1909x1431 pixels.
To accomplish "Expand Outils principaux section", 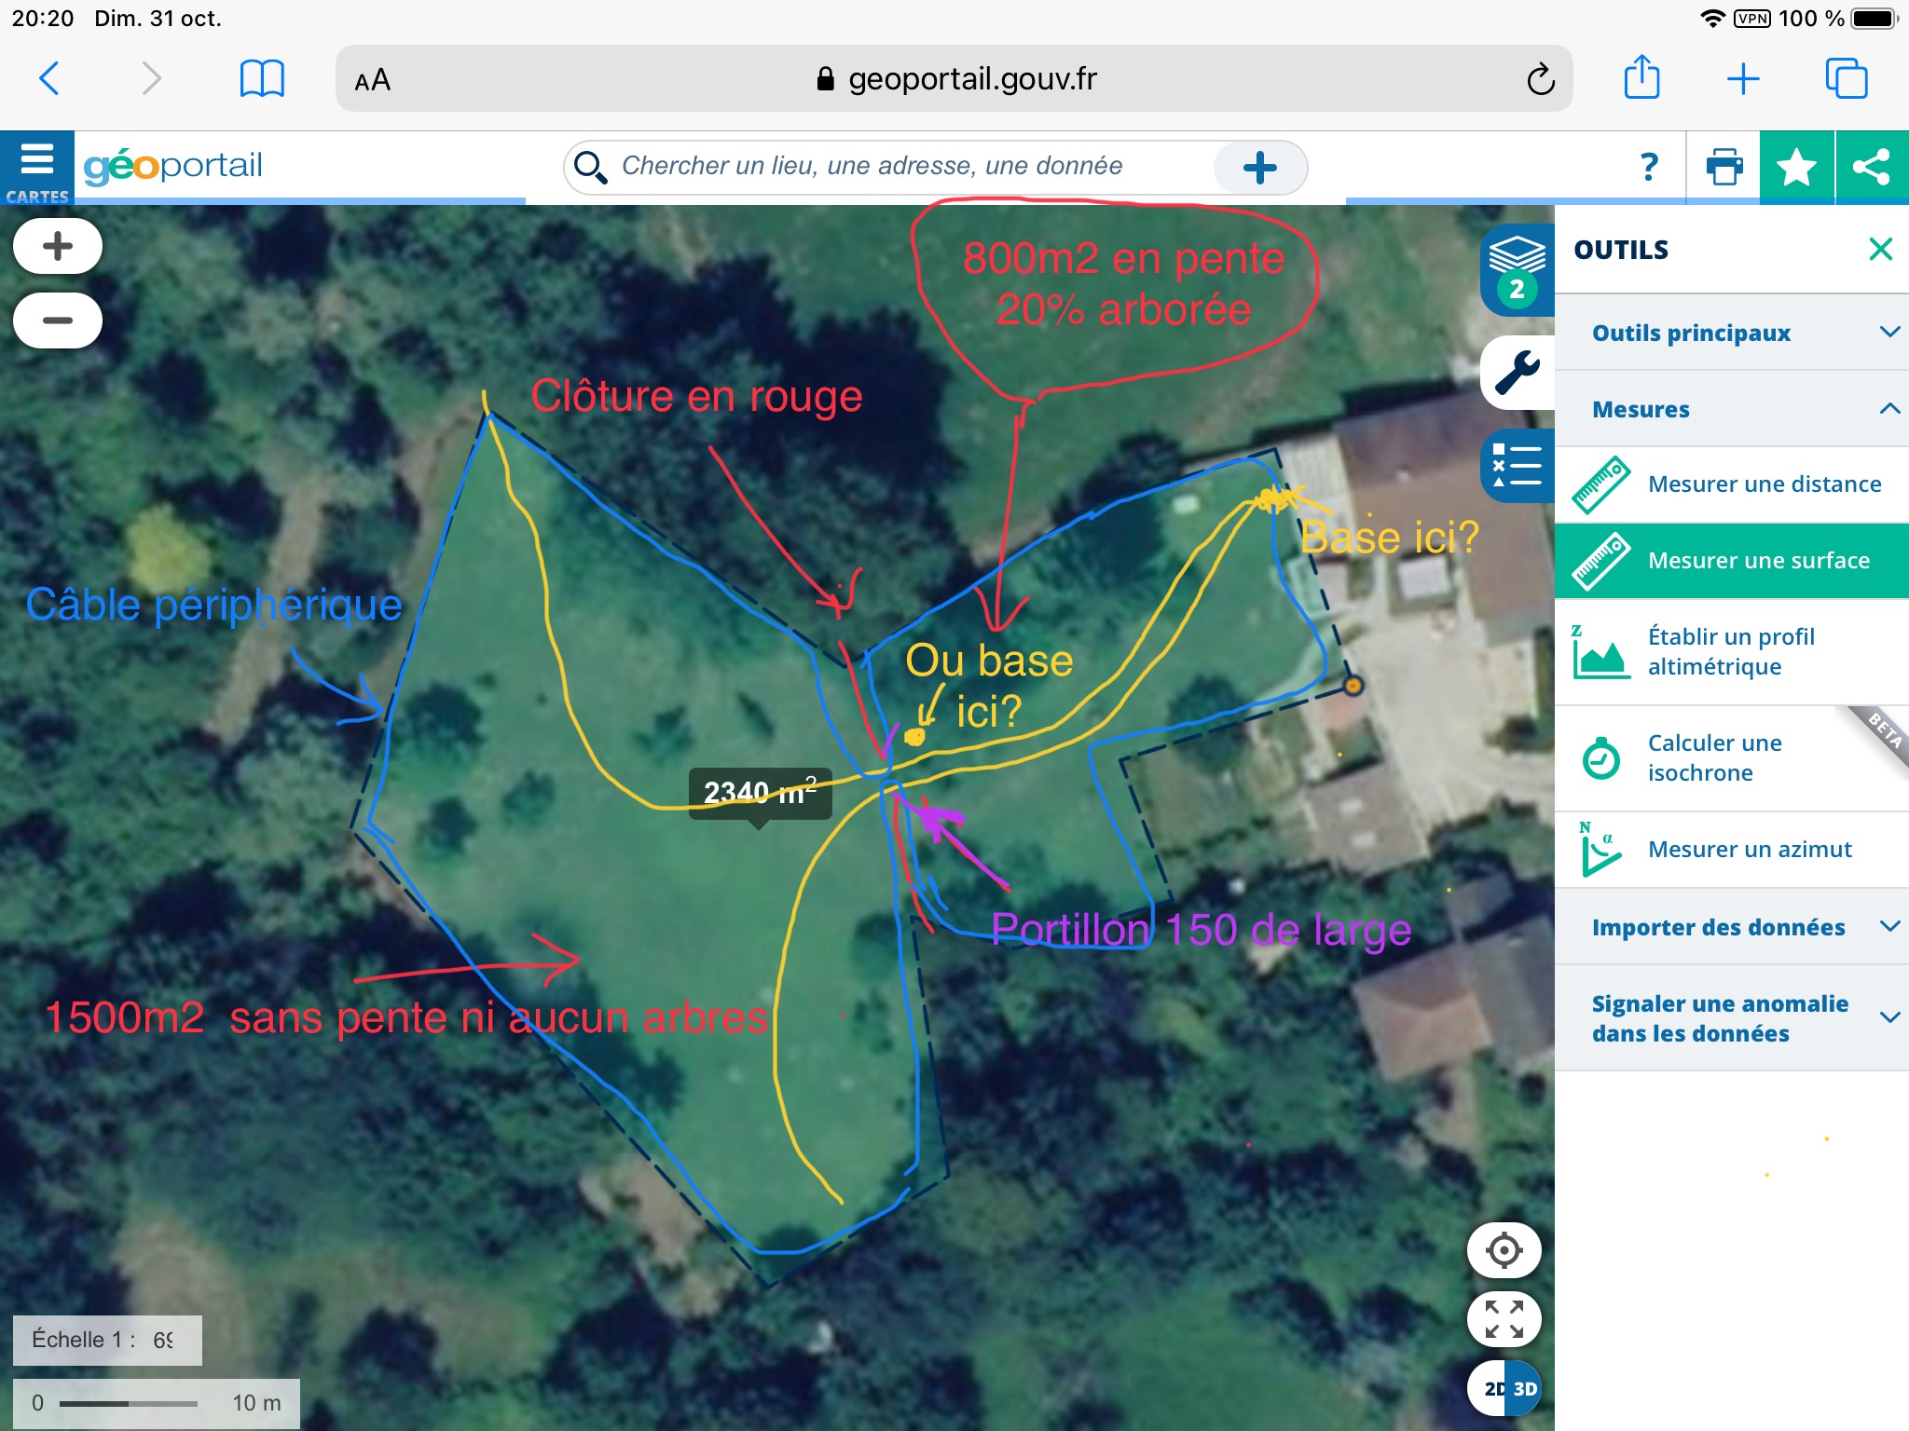I will pos(1732,333).
